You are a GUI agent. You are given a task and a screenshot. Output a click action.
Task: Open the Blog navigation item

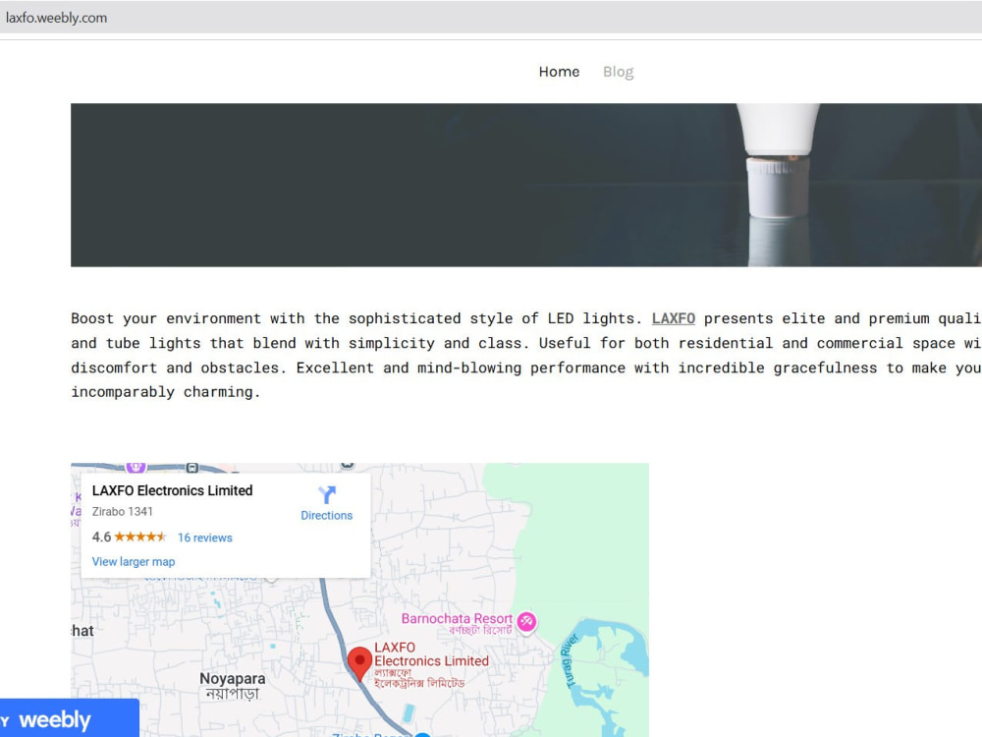(618, 72)
